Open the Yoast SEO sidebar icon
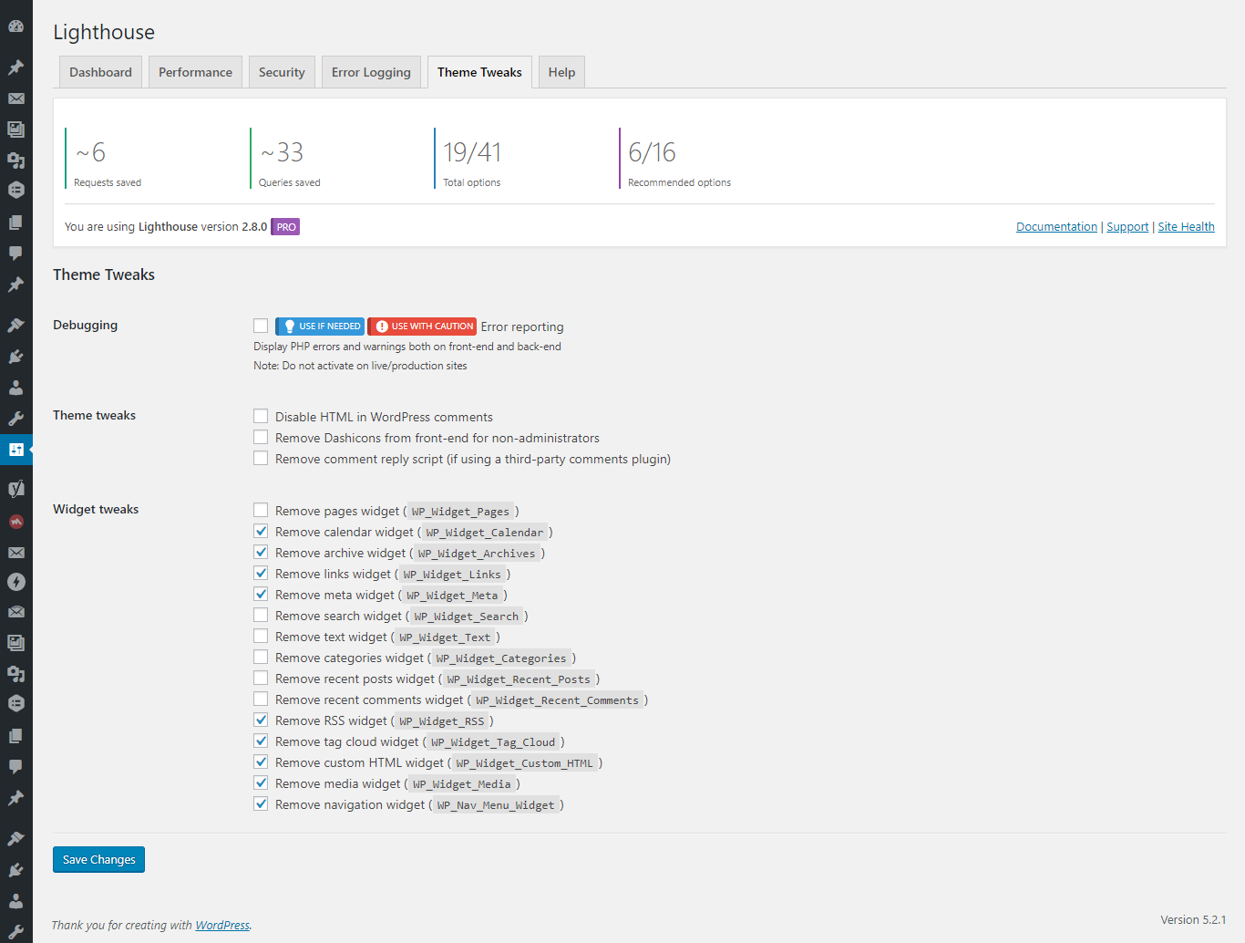 tap(15, 489)
